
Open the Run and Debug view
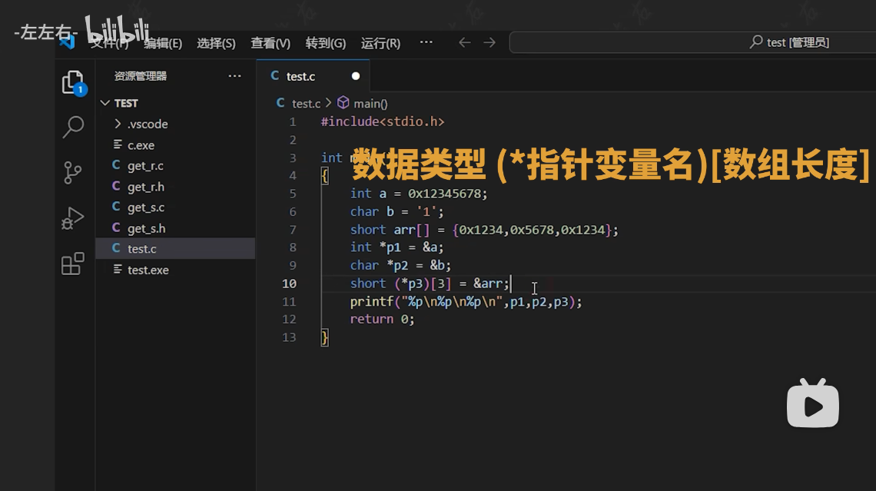(73, 219)
